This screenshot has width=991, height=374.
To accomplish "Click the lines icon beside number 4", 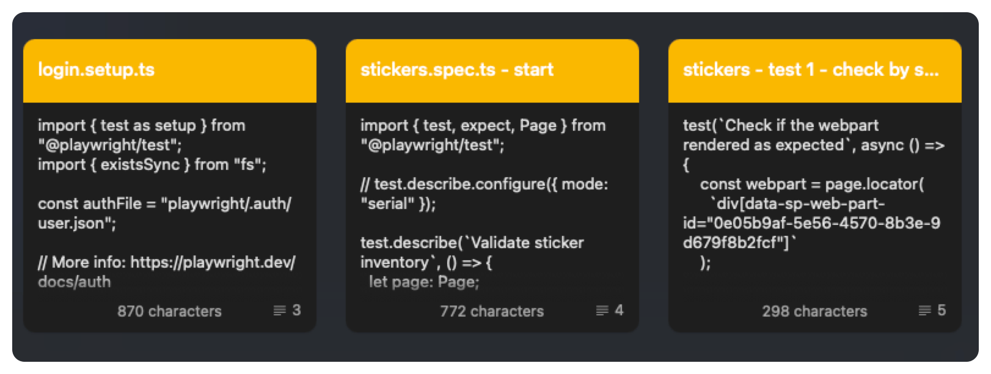I will click(602, 311).
